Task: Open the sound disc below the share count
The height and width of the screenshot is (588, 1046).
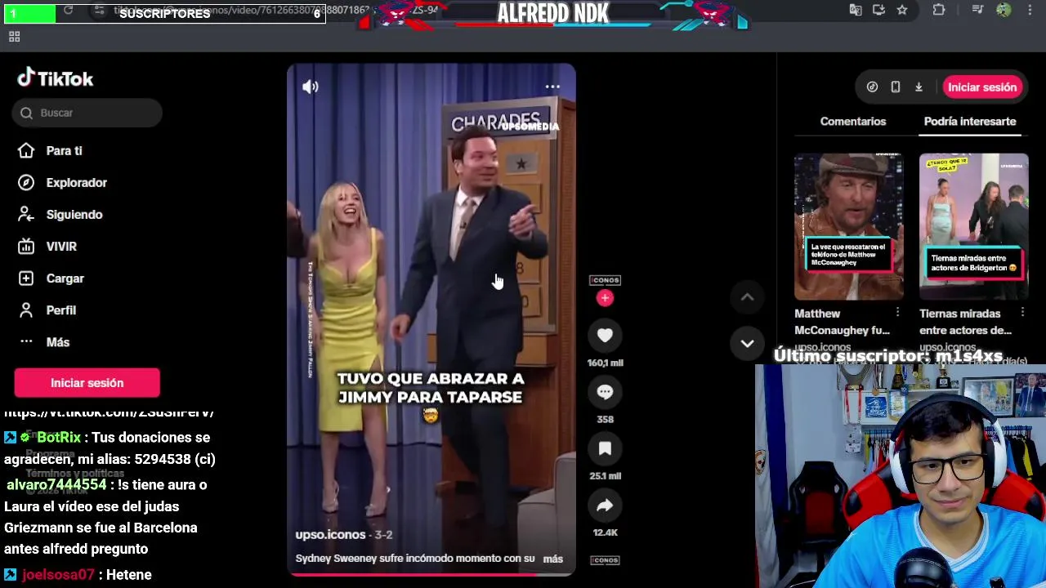Action: click(x=605, y=560)
